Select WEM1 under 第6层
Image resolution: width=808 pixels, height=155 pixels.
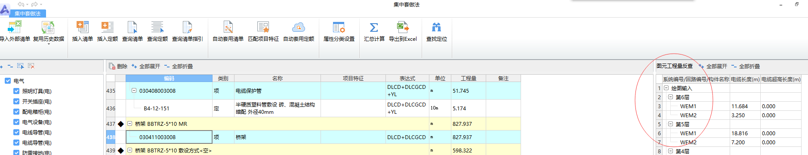click(688, 106)
